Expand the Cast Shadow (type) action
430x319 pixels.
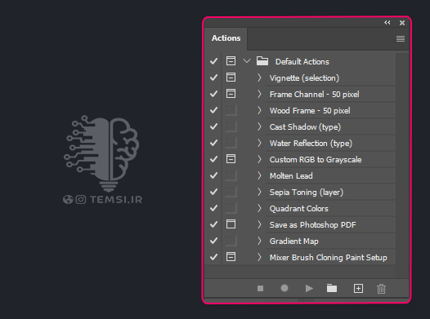259,126
